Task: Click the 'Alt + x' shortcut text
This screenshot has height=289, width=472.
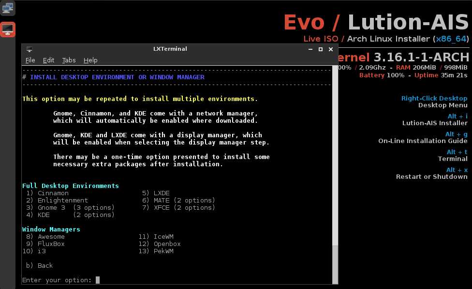Action: [x=457, y=170]
